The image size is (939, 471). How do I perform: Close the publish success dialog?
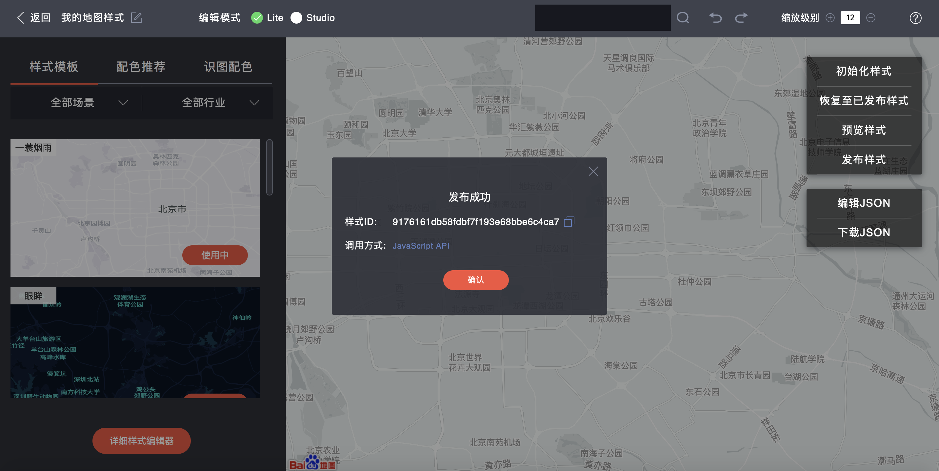(x=593, y=171)
